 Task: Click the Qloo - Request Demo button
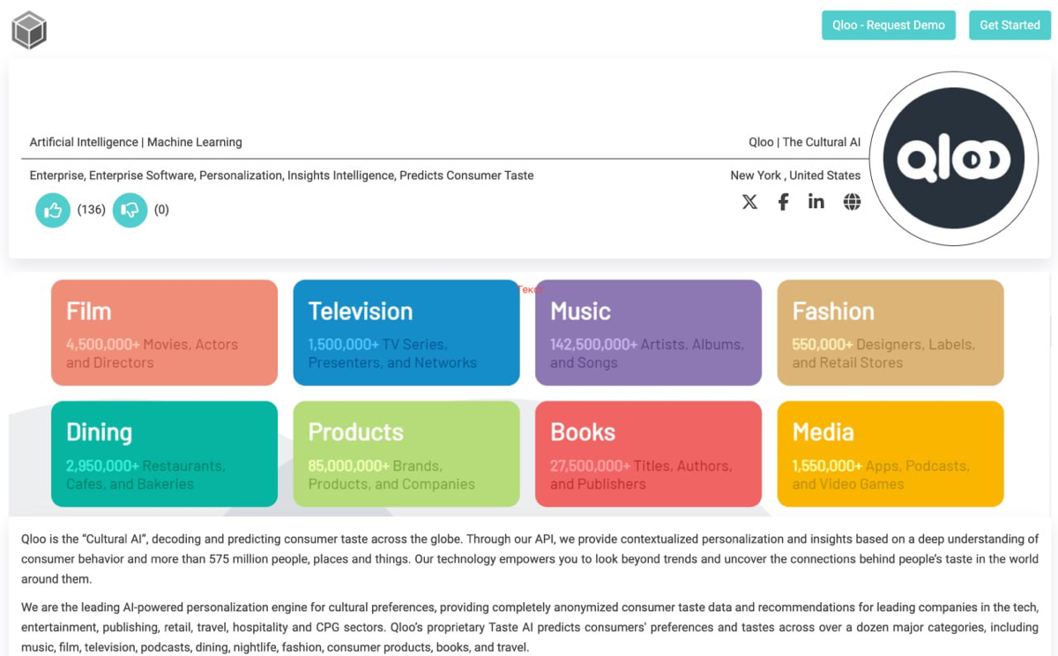(889, 26)
